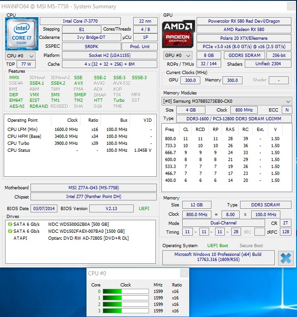This screenshot has height=317, width=297.
Task: Click the Intel Core i7-3770 name field
Action: tap(80, 21)
